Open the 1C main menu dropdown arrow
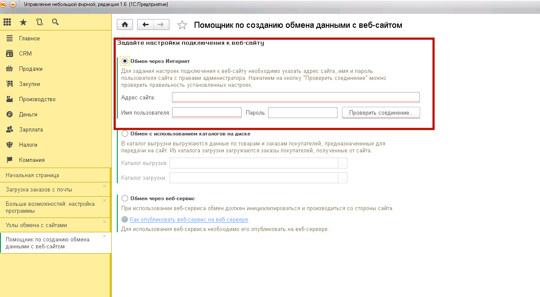This screenshot has height=297, width=540. tap(13, 4)
